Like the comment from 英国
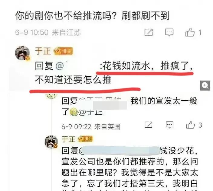The height and width of the screenshot is (191, 213). (190, 125)
